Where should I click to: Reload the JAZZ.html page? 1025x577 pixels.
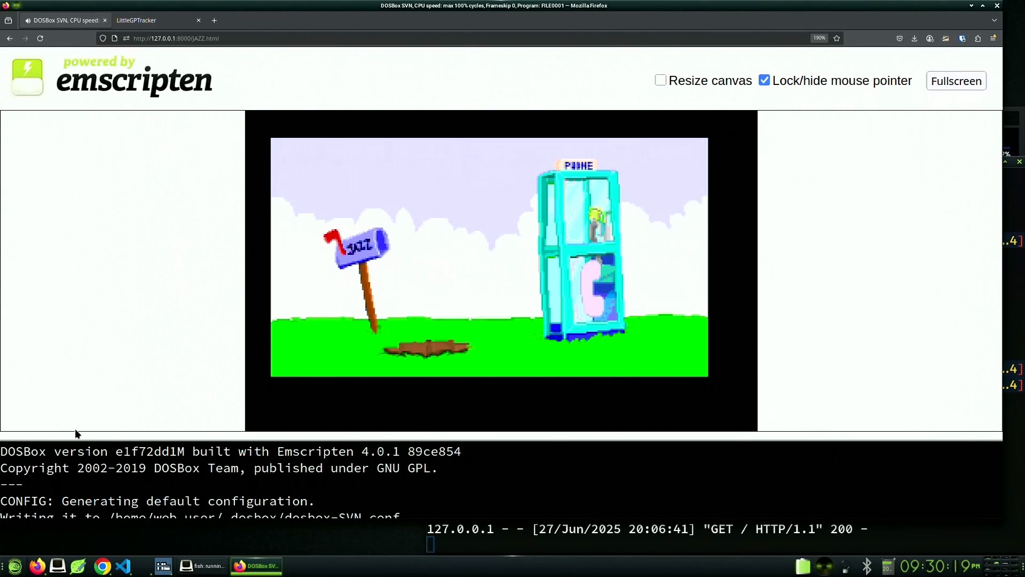[40, 38]
